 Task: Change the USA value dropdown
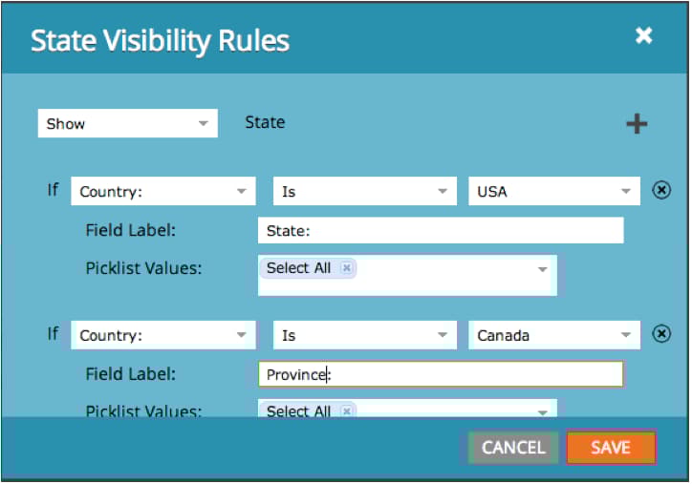[553, 191]
